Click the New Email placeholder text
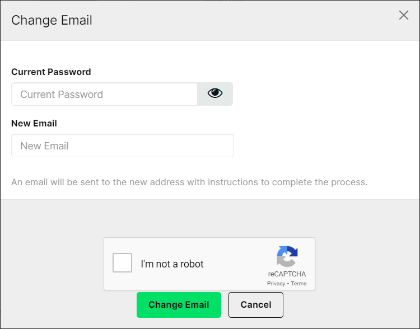420x329 pixels. pos(44,146)
